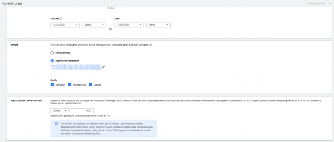Disable the Tablets checkbox
This screenshot has height=142, width=334.
(91, 85)
